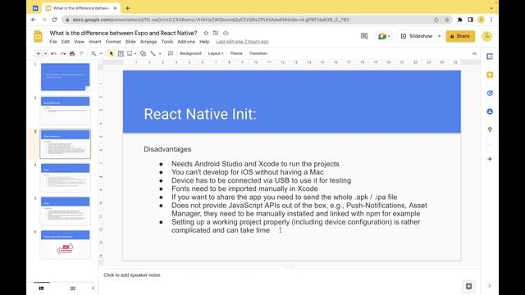Click the Share button
The image size is (525, 295).
(460, 36)
